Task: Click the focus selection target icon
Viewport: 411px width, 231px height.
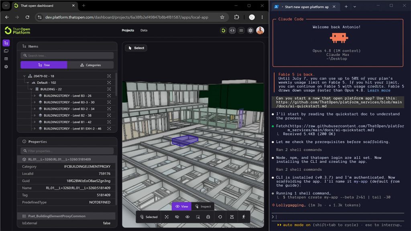Action: click(x=167, y=217)
